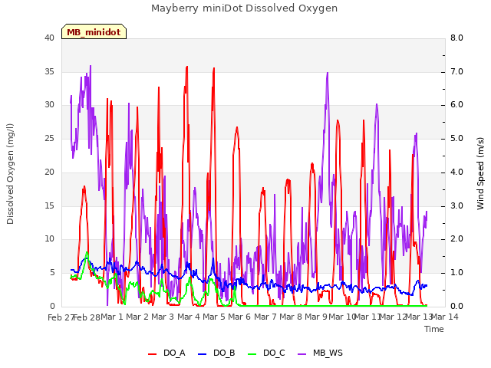491x368 pixels.
Task: Click the Mar 4 x-axis tick label
Action: pos(189,317)
